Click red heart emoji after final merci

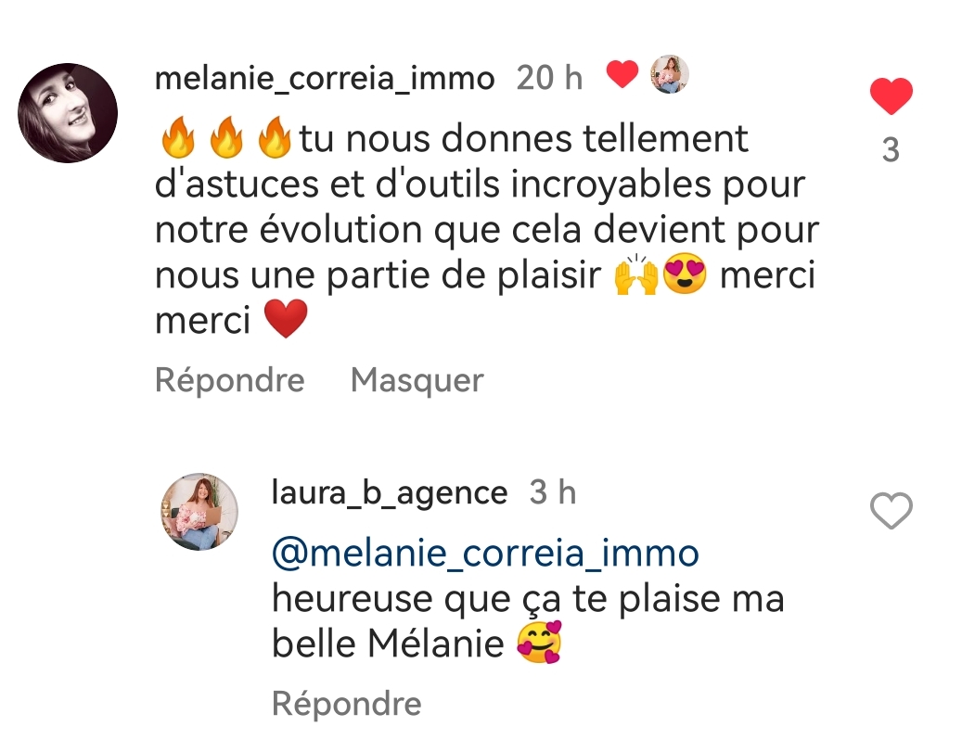point(286,321)
